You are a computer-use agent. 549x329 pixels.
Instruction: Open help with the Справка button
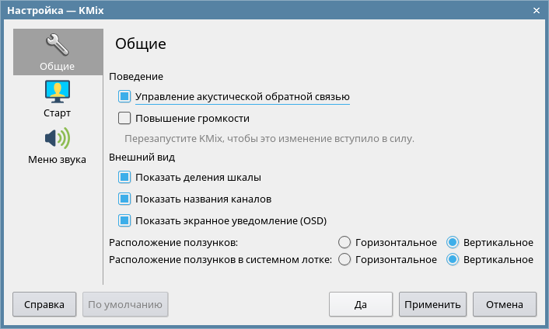[x=44, y=304]
